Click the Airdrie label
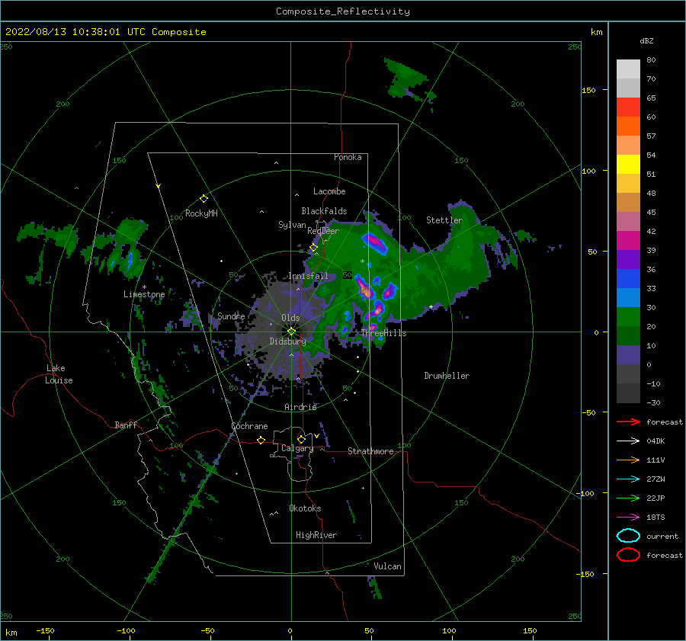 coord(300,407)
